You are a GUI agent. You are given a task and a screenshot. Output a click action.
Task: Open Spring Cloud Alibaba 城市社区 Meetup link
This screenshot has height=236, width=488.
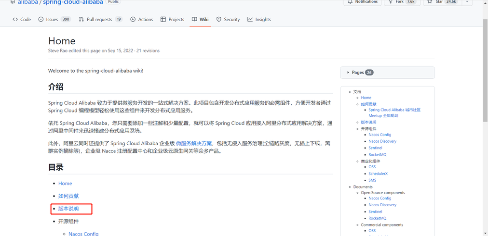click(x=394, y=112)
